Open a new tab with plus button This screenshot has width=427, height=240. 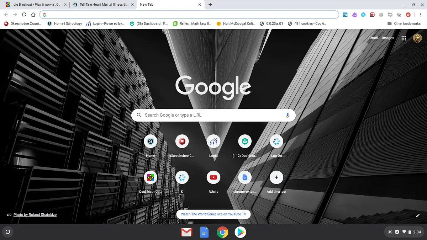tap(210, 5)
